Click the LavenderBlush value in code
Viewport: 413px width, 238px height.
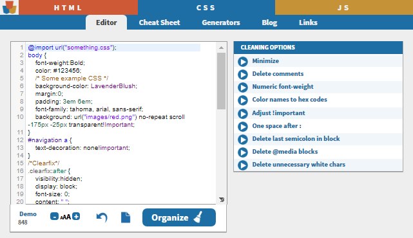pyautogui.click(x=113, y=86)
